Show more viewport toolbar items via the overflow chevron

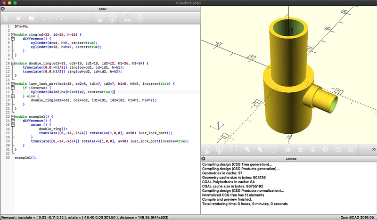tap(374, 149)
